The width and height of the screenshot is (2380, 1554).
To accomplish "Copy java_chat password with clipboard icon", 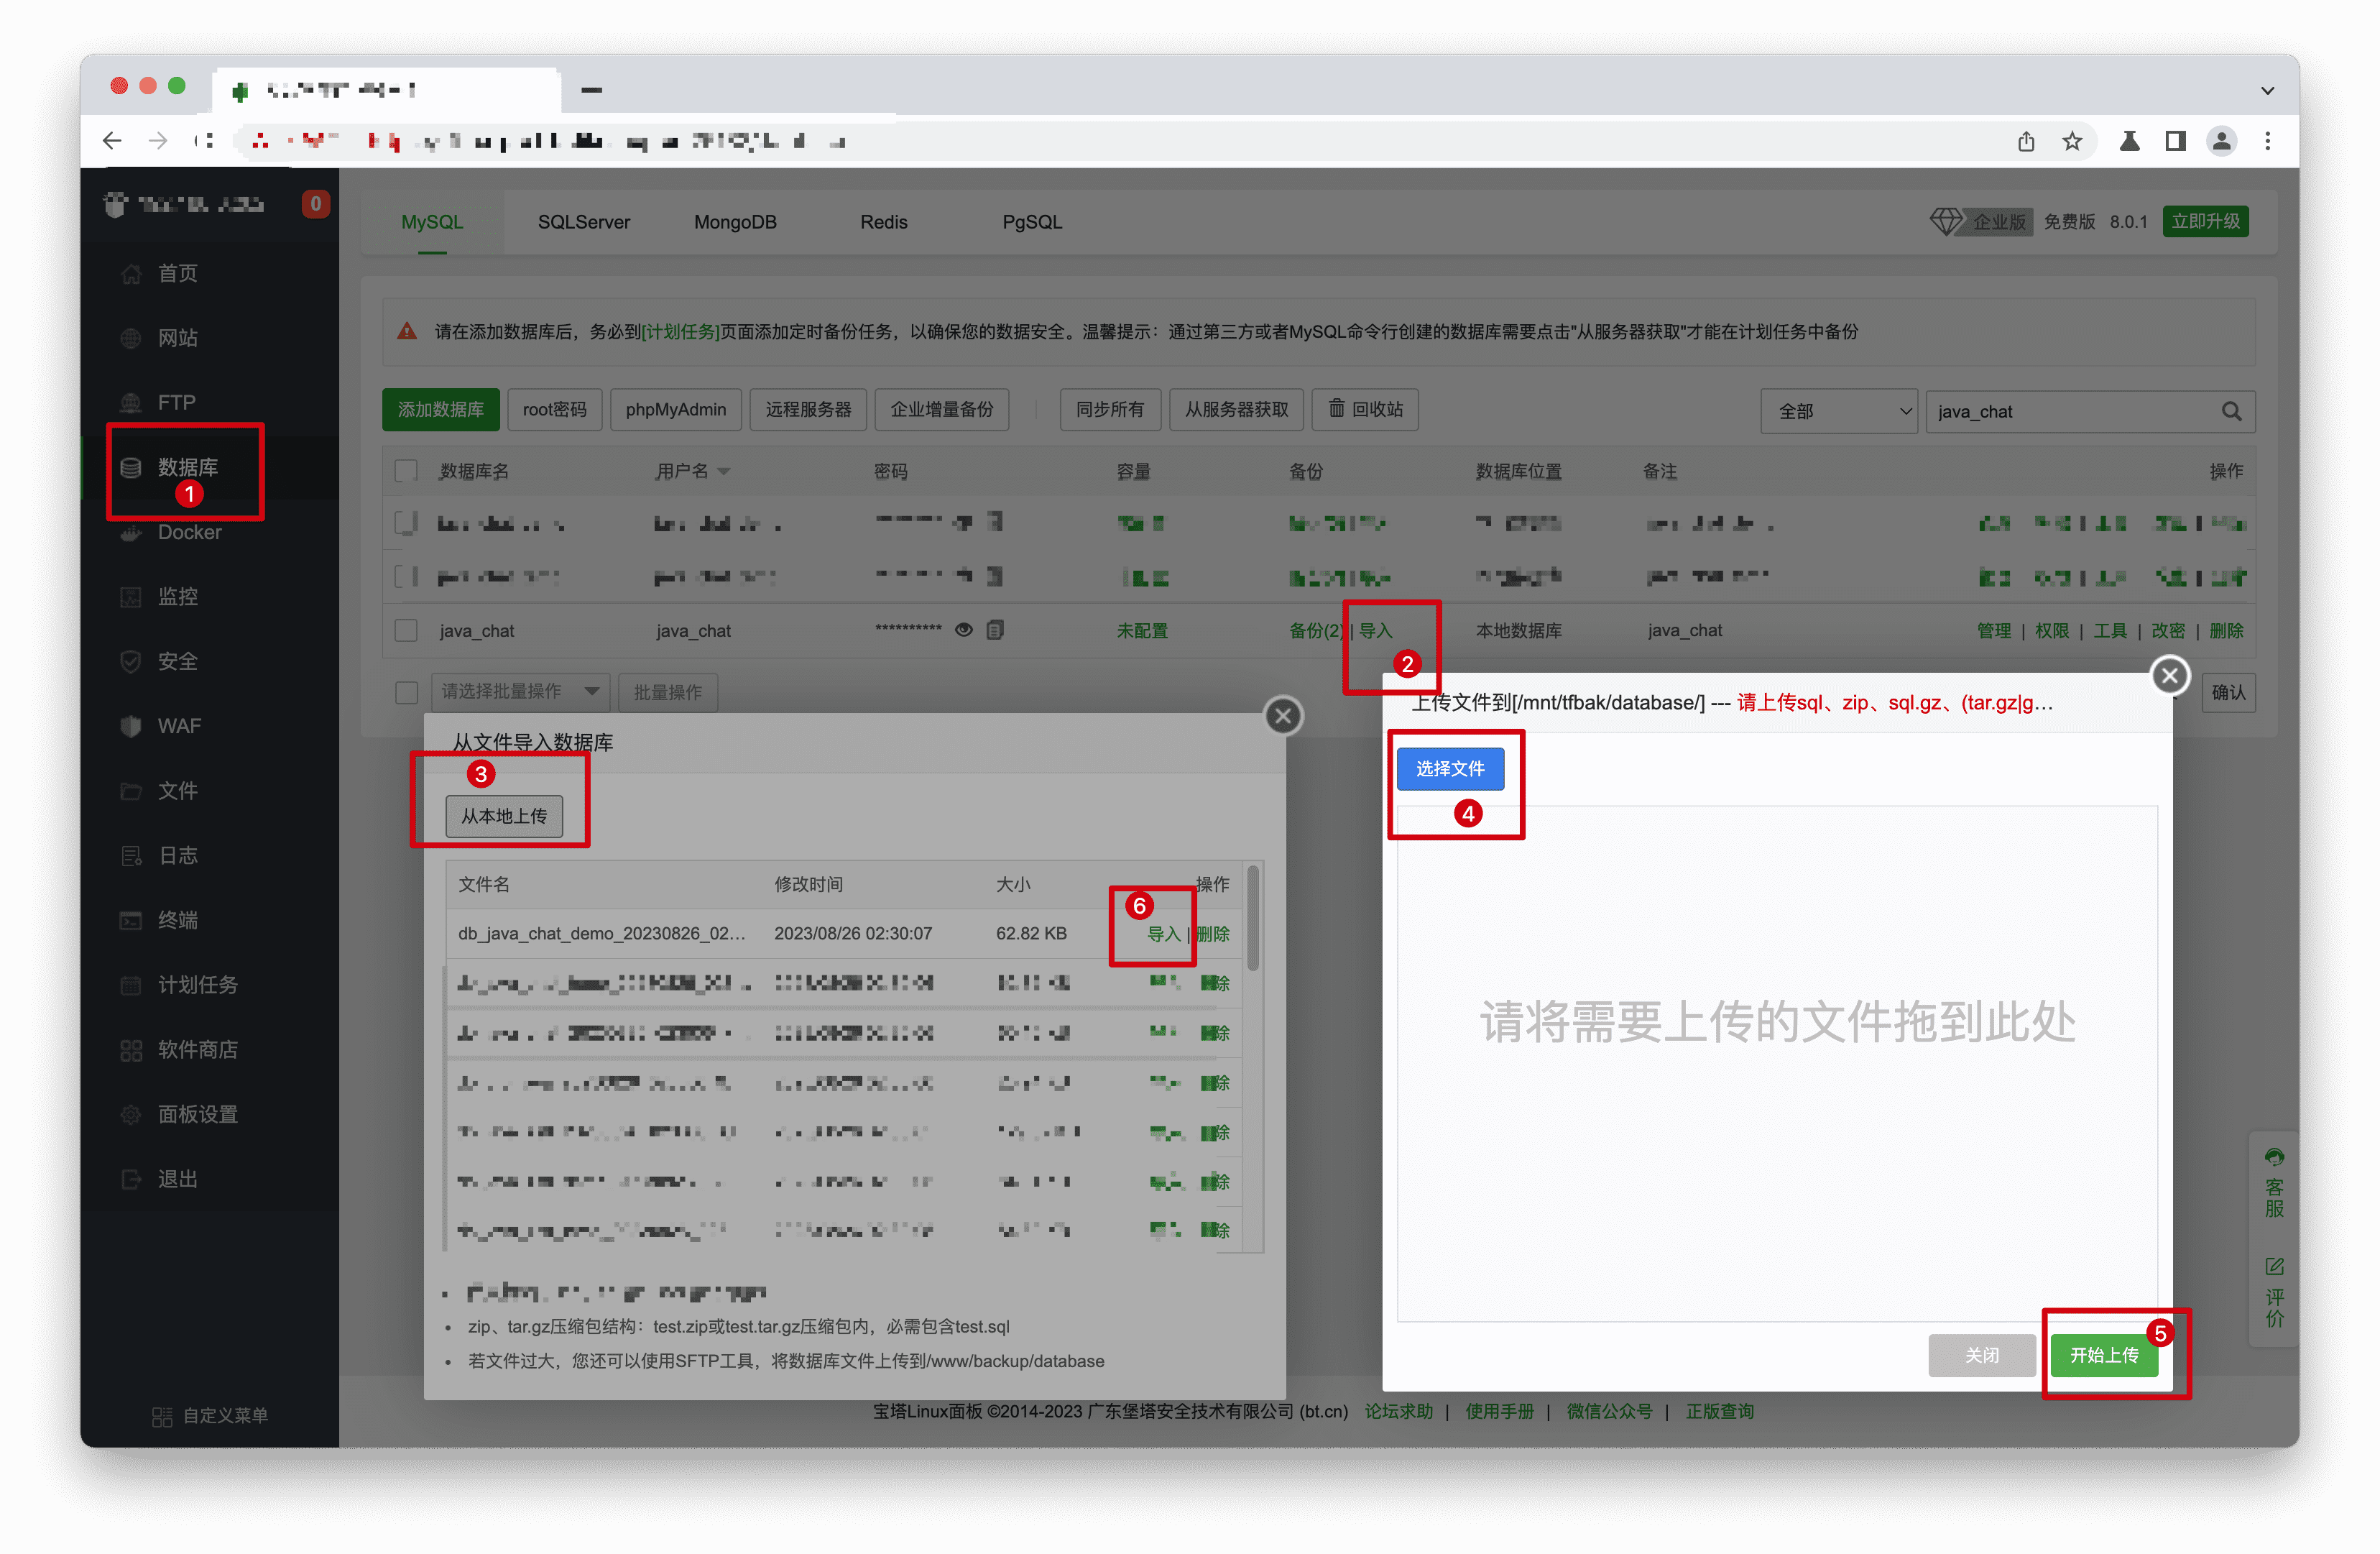I will [995, 630].
